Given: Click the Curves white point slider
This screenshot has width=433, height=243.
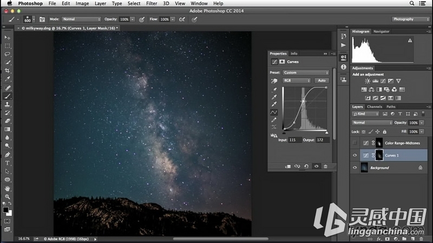Looking at the screenshot, I should point(327,133).
